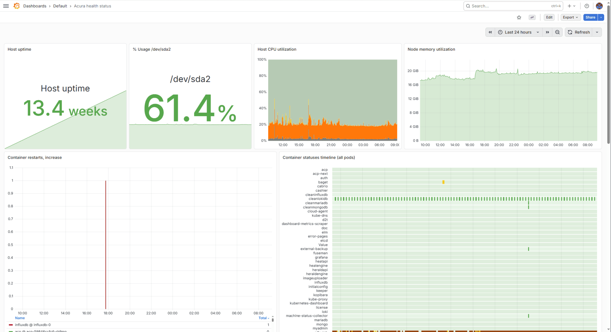Toggle the dashboard kiosk view icon
This screenshot has height=332, width=611.
tap(532, 17)
